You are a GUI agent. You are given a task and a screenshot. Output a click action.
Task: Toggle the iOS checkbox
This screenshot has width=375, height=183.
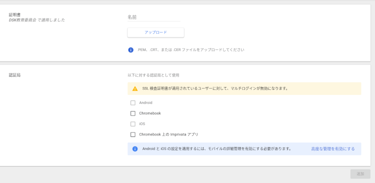click(133, 124)
